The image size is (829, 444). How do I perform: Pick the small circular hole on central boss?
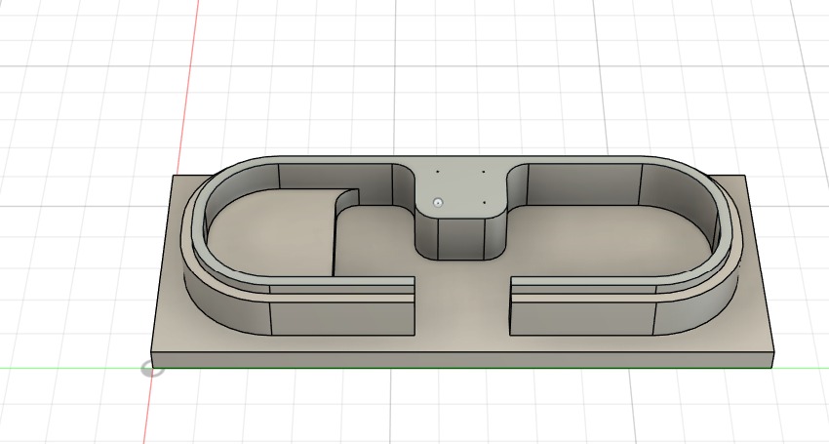(437, 203)
